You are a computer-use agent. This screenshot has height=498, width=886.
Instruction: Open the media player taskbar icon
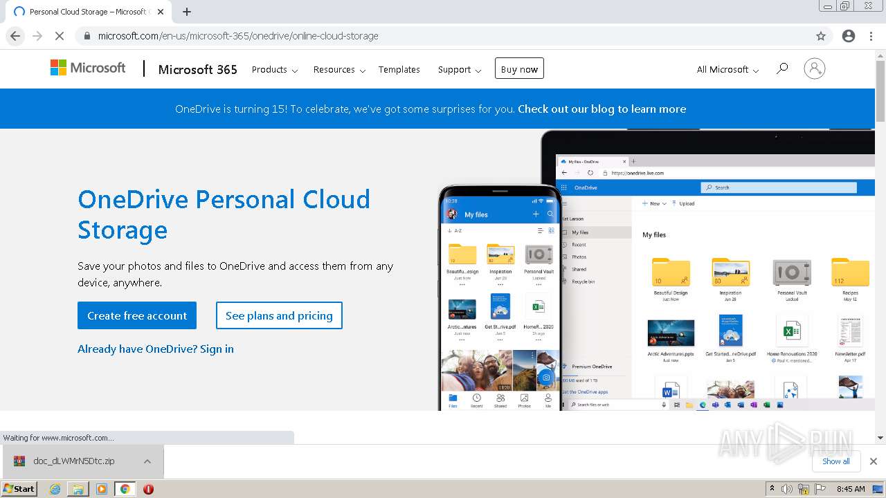tap(102, 489)
